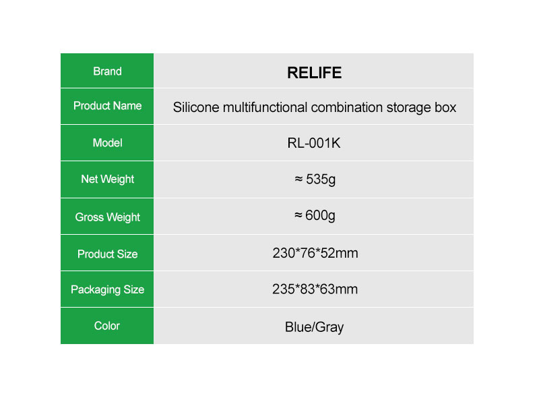Click the Blue/Gray color value

point(314,327)
